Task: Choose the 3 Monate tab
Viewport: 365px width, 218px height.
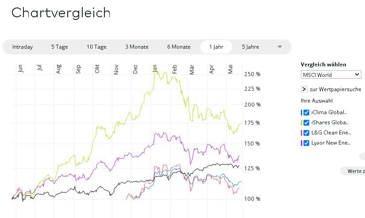Action: tap(137, 47)
